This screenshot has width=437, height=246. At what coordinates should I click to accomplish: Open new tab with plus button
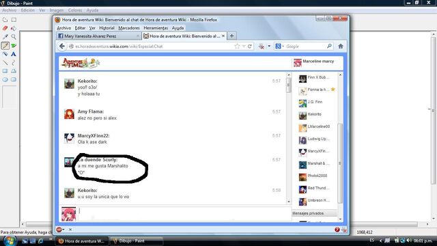(x=231, y=36)
